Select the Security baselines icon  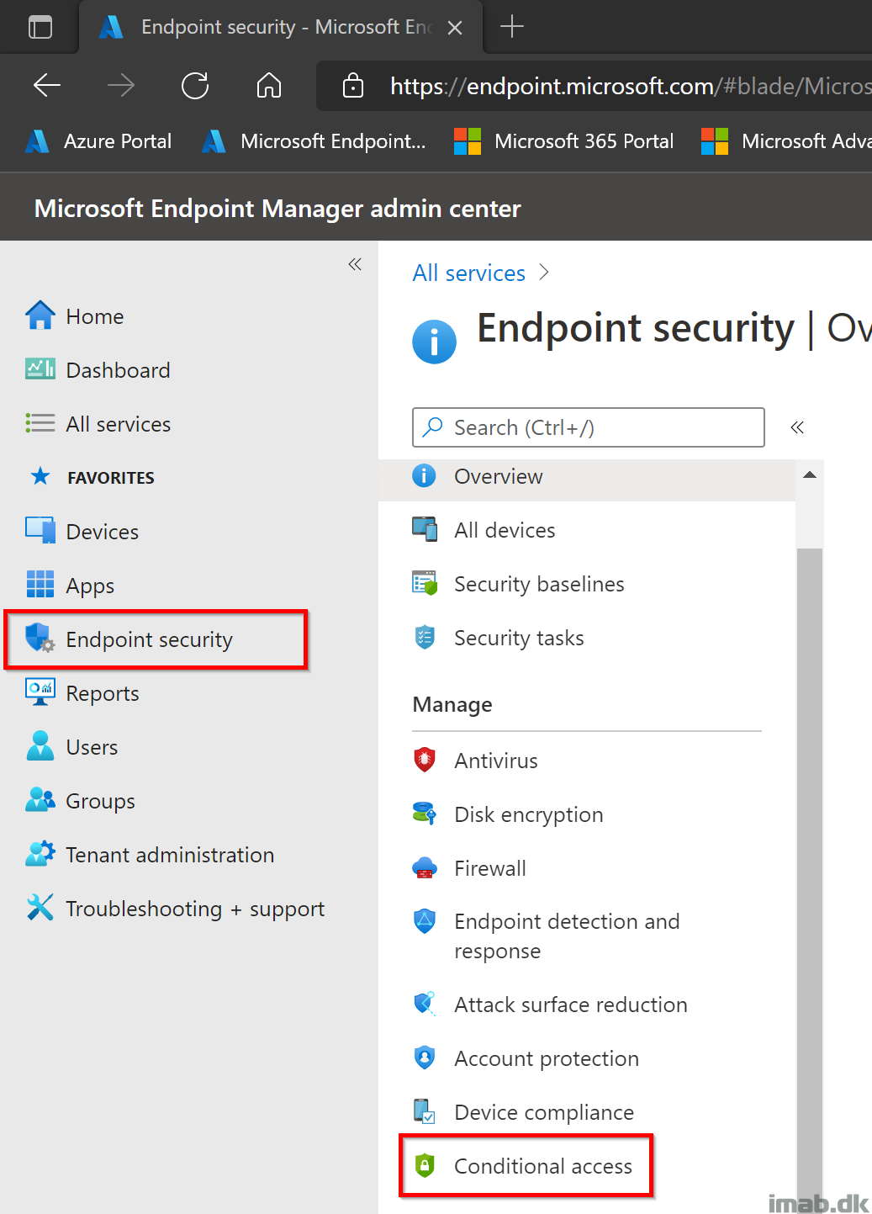point(425,583)
